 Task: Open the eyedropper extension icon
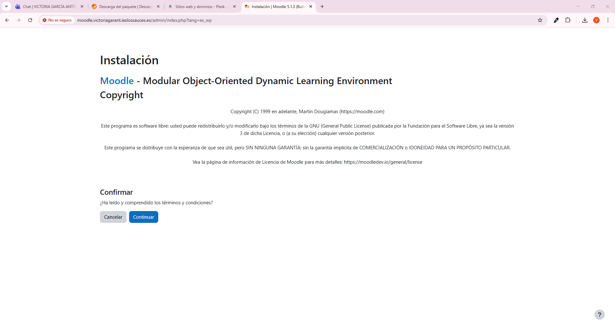[556, 20]
